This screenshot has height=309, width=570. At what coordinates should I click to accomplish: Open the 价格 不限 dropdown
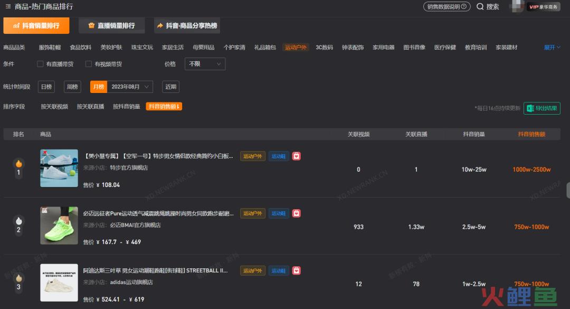[x=205, y=64]
